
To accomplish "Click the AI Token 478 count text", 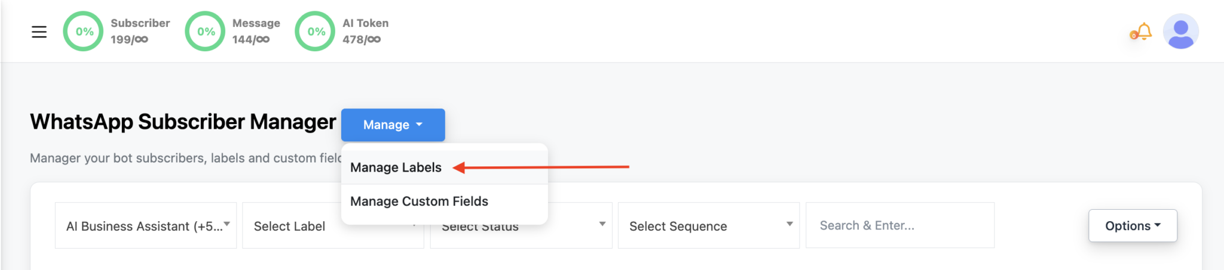I will pos(362,39).
